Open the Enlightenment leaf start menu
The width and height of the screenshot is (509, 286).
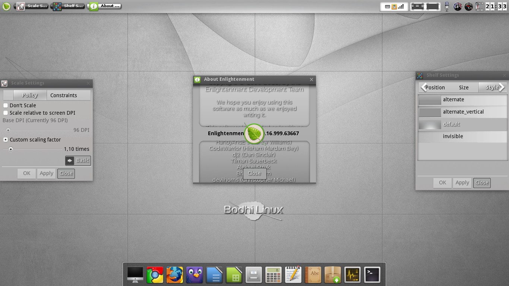click(x=6, y=6)
